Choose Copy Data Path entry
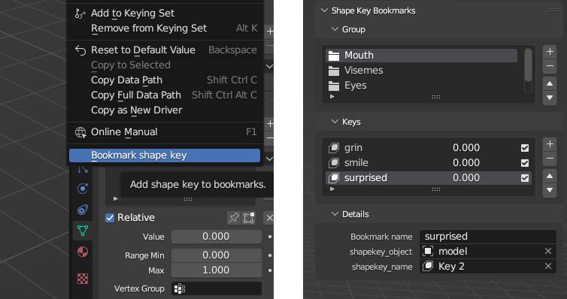The width and height of the screenshot is (567, 299). pyautogui.click(x=165, y=80)
